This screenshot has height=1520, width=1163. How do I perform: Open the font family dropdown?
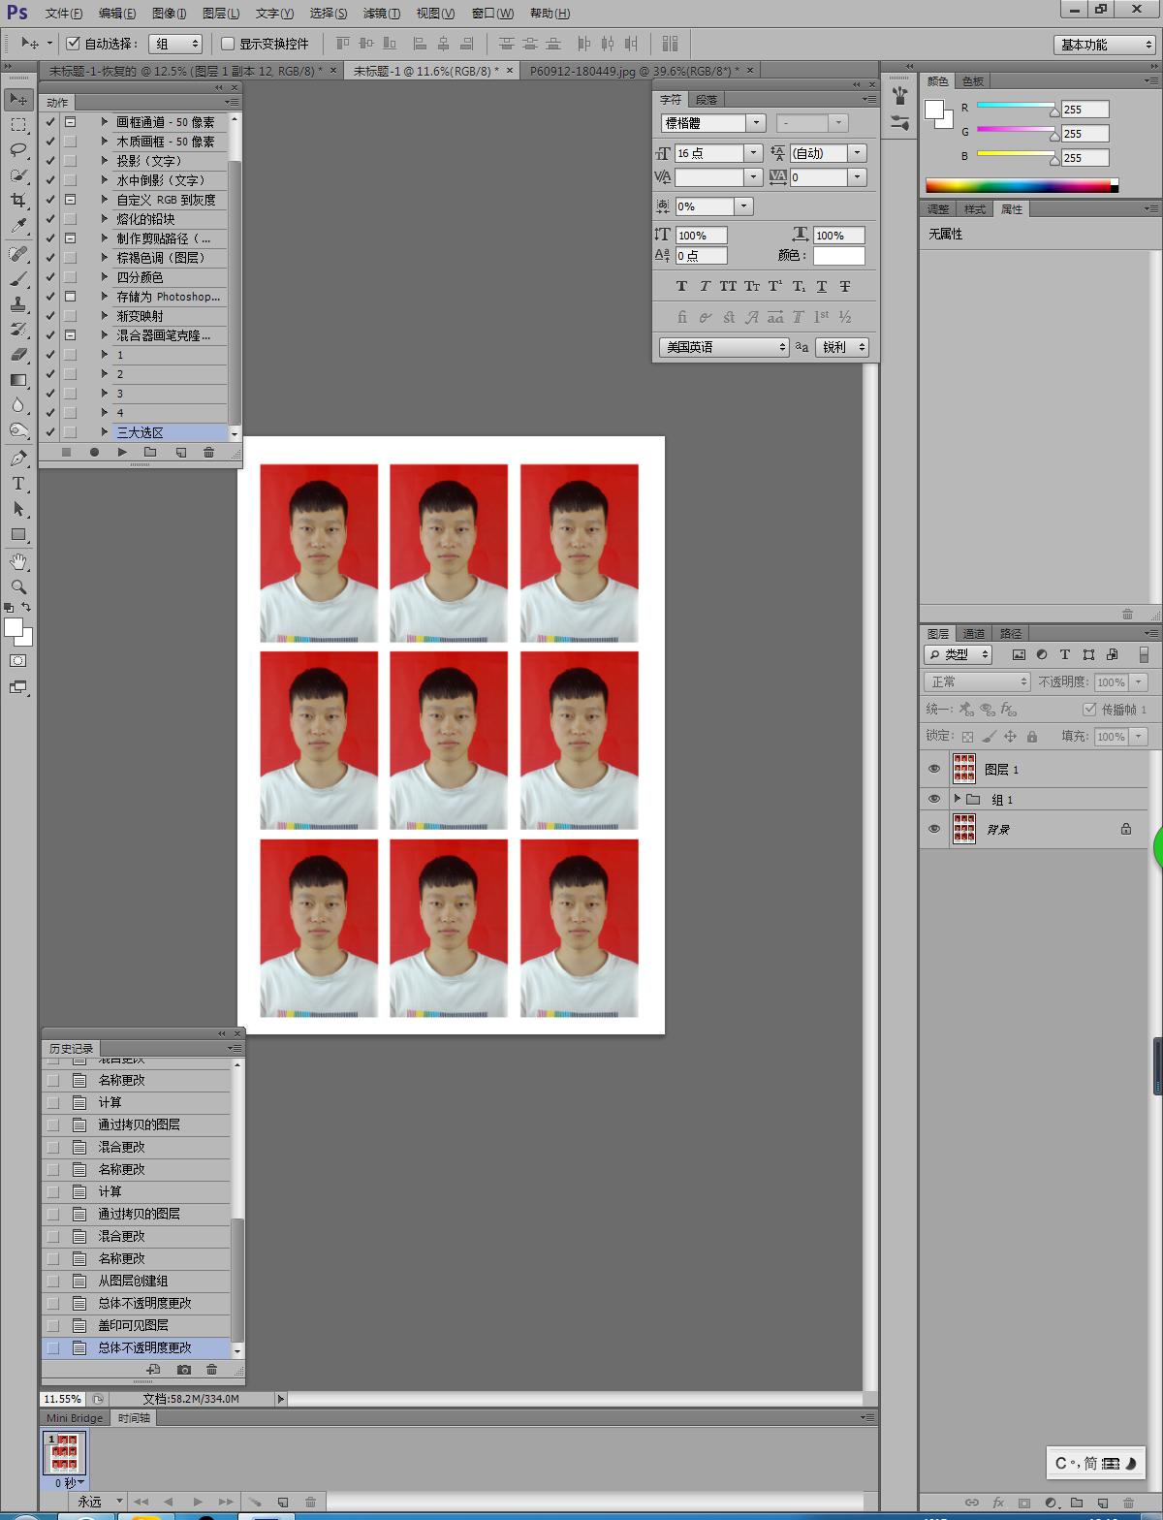pos(755,123)
